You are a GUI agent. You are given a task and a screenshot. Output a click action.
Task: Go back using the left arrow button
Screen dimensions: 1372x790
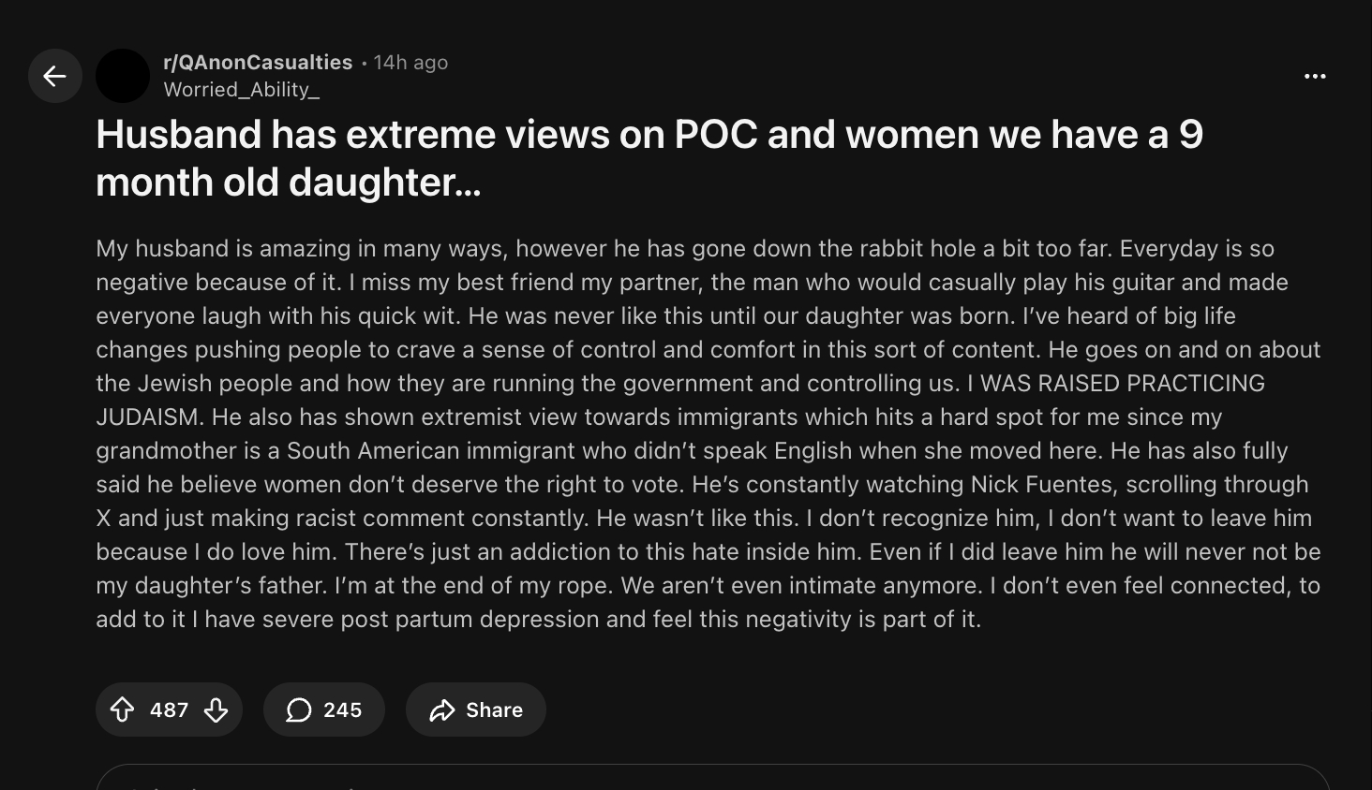(x=55, y=76)
